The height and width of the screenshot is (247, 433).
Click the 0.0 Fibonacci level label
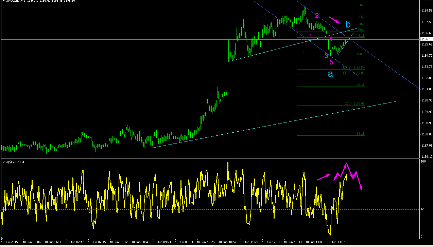coord(362,5)
